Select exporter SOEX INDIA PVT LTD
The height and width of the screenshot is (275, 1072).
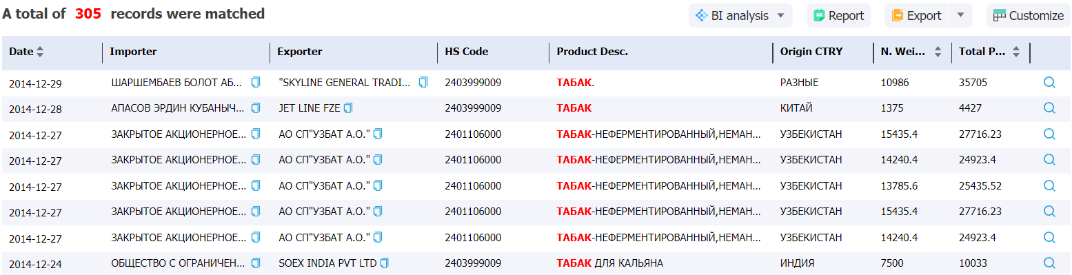pyautogui.click(x=327, y=263)
